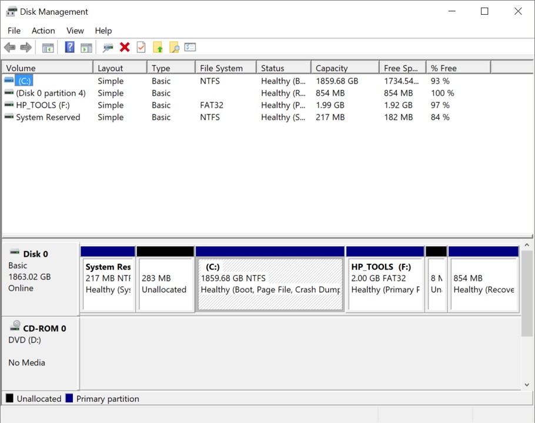Sort by the Capacity column header
The width and height of the screenshot is (535, 423).
pyautogui.click(x=345, y=68)
